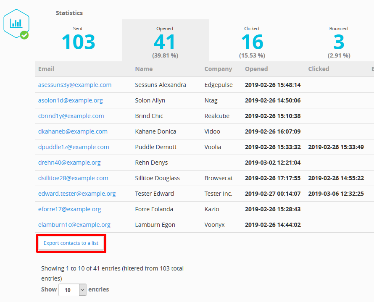View the Sent count of 103
Screen dimensions: 374x302
click(x=78, y=42)
